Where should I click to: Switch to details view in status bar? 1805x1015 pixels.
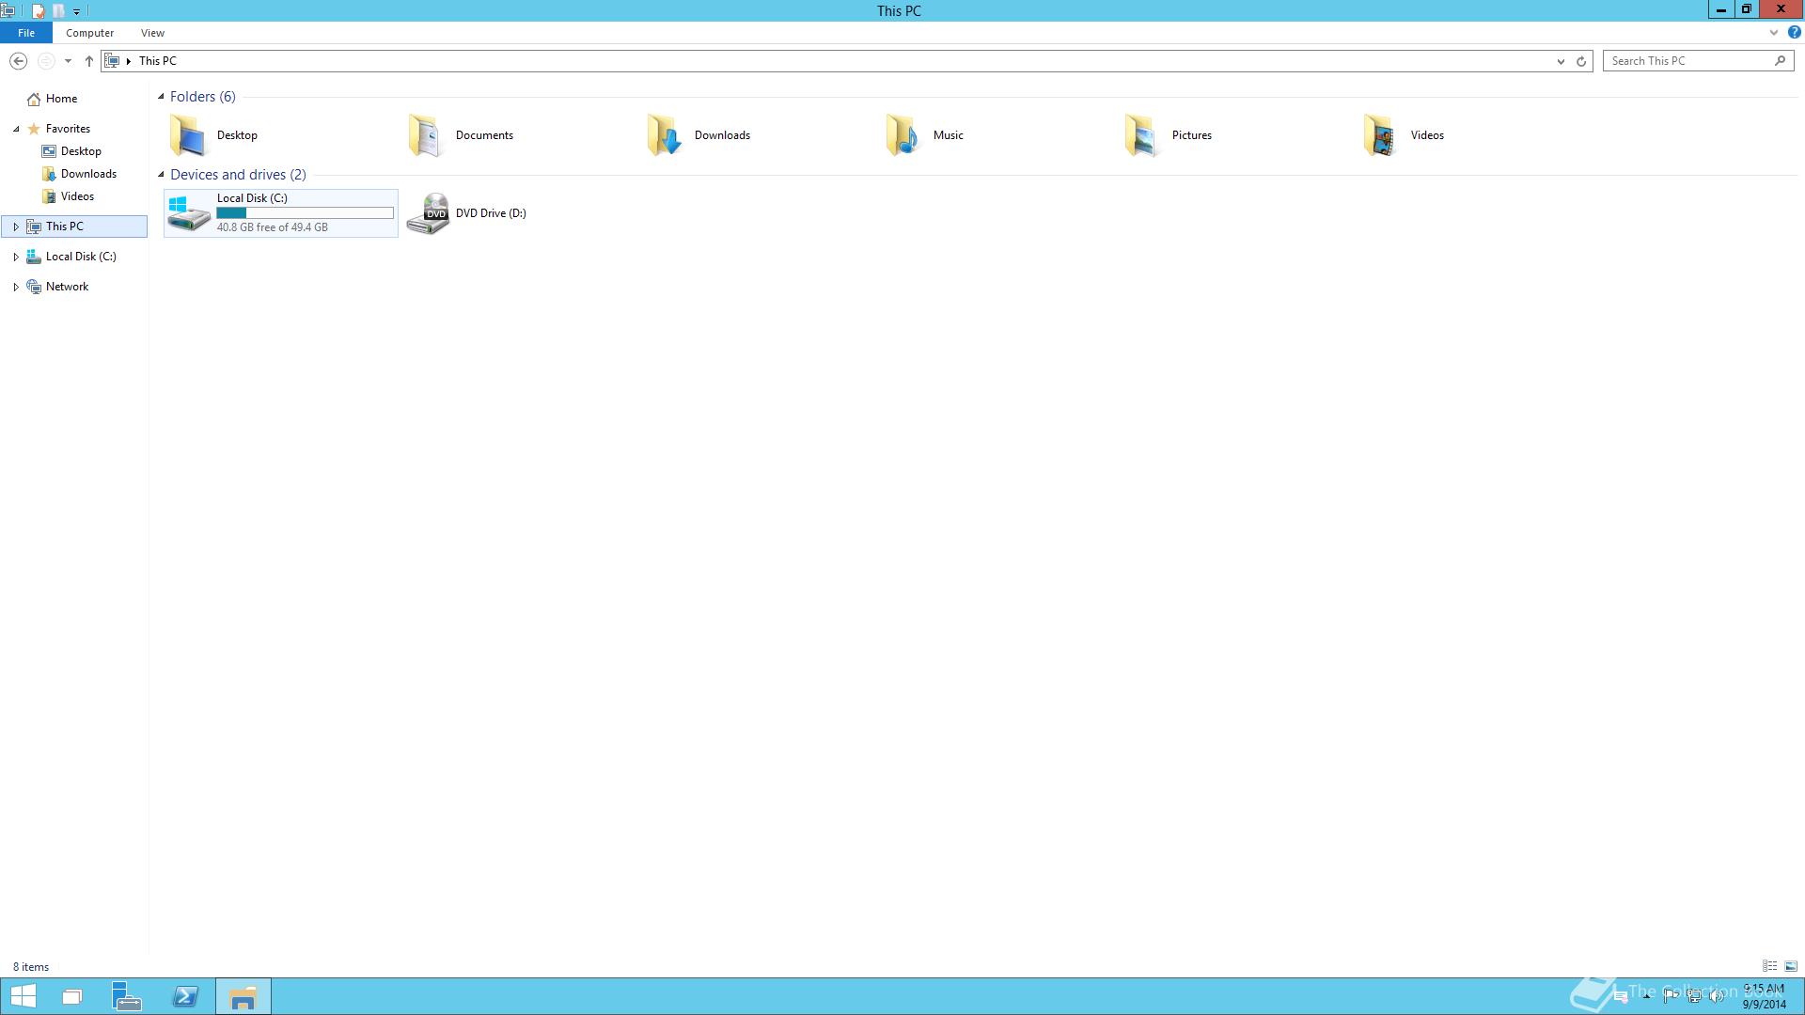pyautogui.click(x=1769, y=966)
